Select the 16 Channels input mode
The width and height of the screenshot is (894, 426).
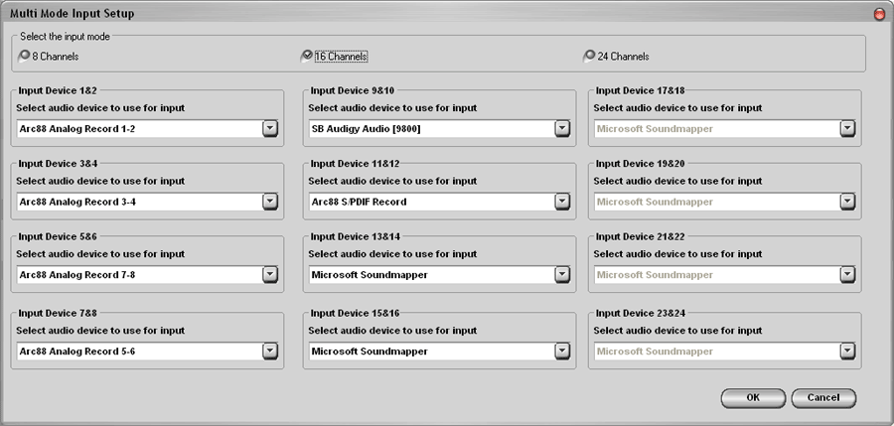click(x=307, y=56)
